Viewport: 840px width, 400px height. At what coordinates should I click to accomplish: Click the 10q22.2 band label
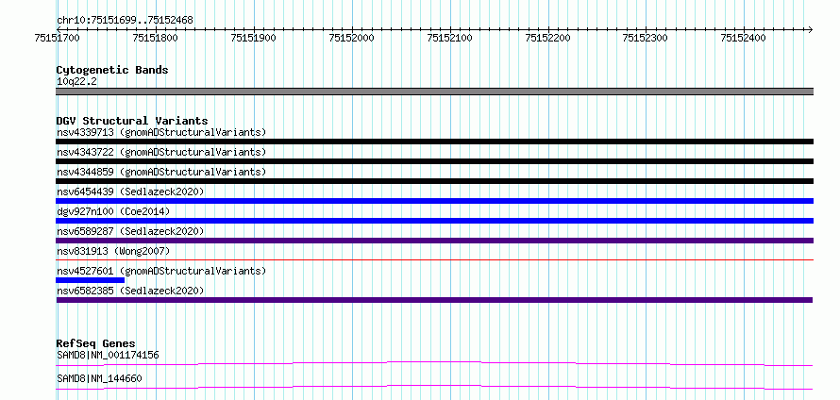76,82
